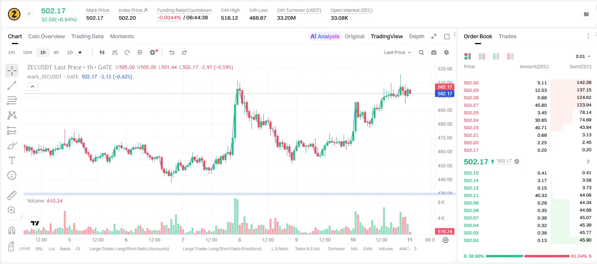Toggle the magnet snap mode
The height and width of the screenshot is (264, 597).
[x=12, y=231]
